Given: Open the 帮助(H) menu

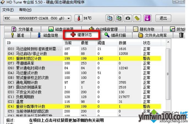Looking at the screenshot, I should (25, 10).
